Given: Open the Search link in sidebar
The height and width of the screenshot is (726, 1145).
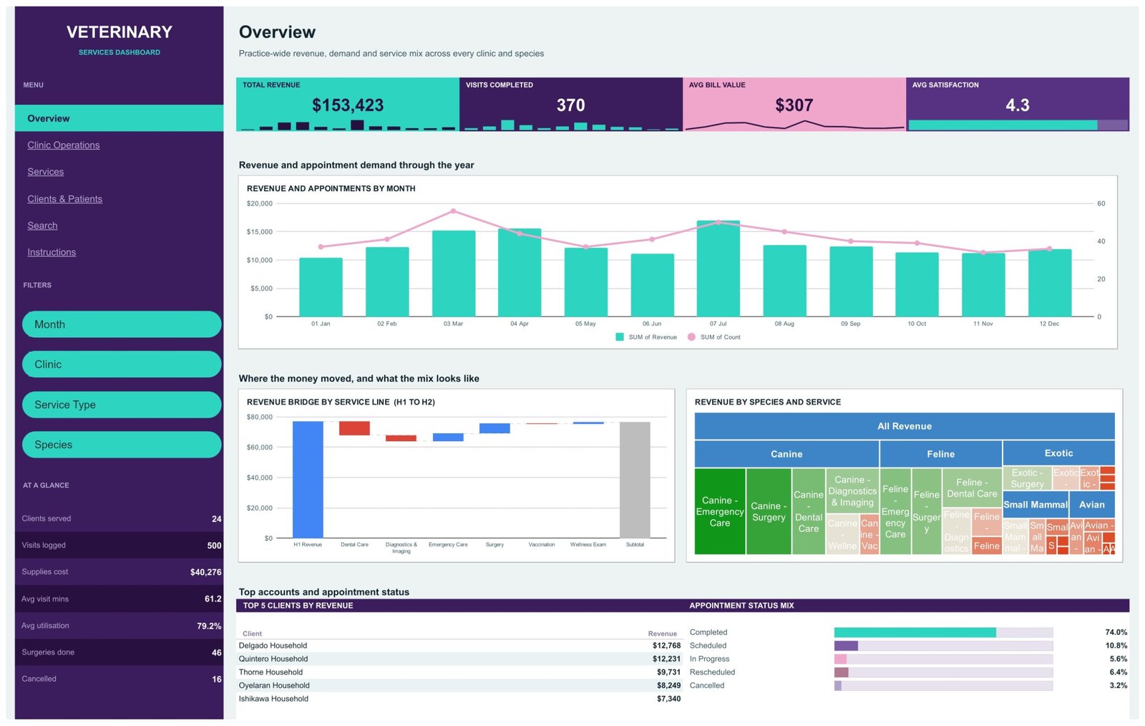Looking at the screenshot, I should pyautogui.click(x=42, y=226).
